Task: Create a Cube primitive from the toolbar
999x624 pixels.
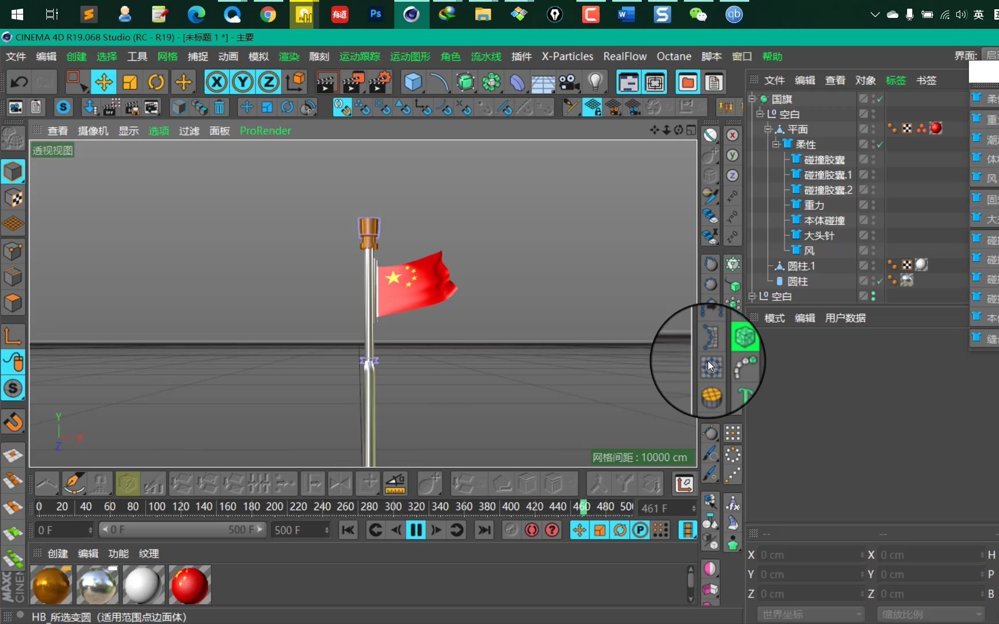Action: 413,82
